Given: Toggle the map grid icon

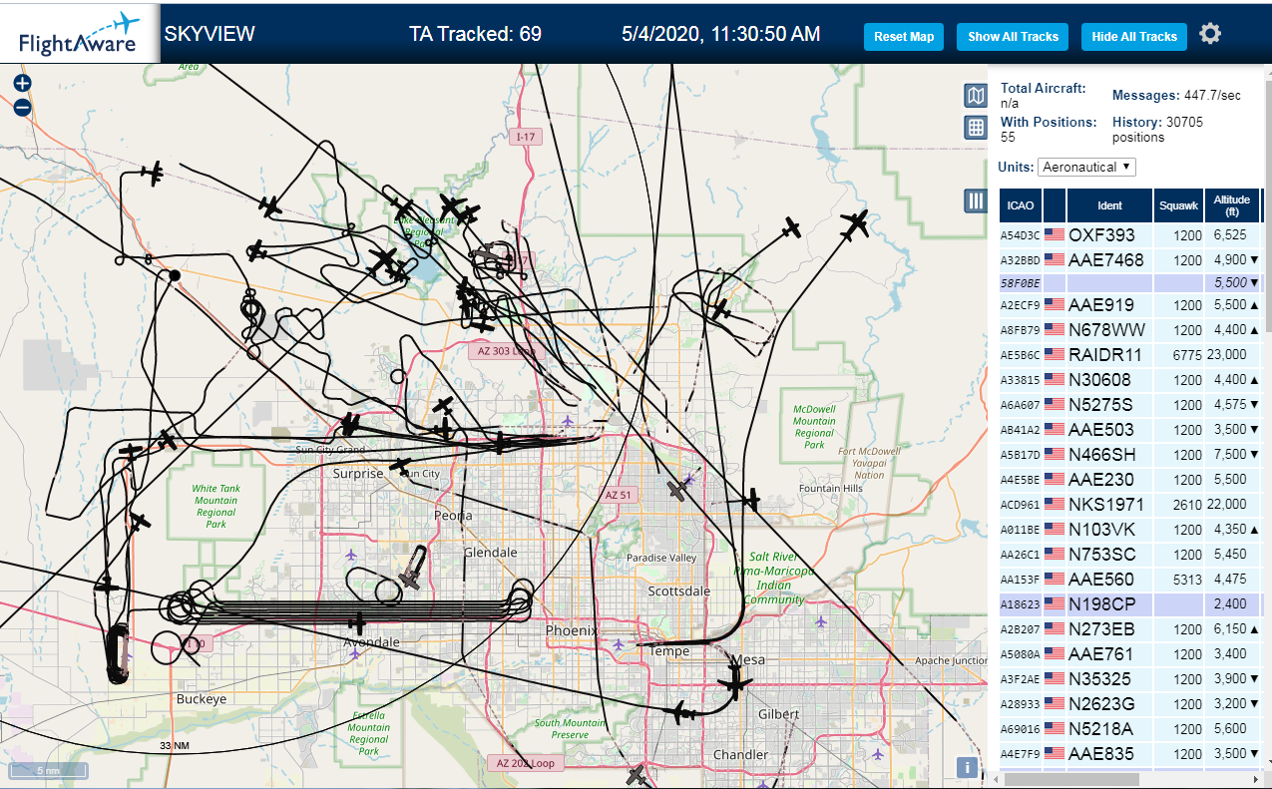Looking at the screenshot, I should 976,128.
